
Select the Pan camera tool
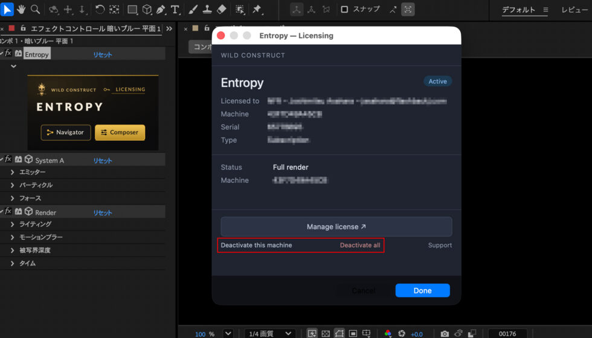tap(68, 10)
